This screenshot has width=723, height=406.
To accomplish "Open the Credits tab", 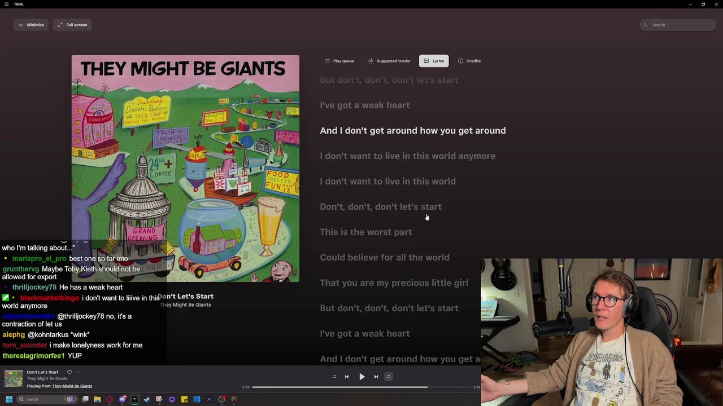I will tap(469, 61).
